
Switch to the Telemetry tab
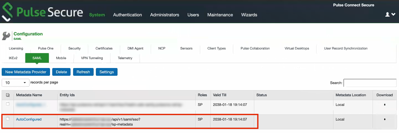click(125, 58)
